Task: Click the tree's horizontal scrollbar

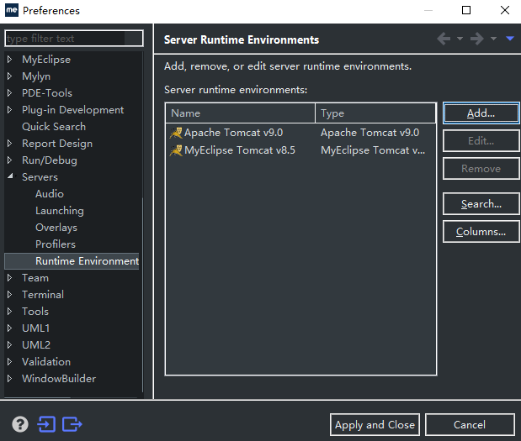Action: tap(37, 397)
